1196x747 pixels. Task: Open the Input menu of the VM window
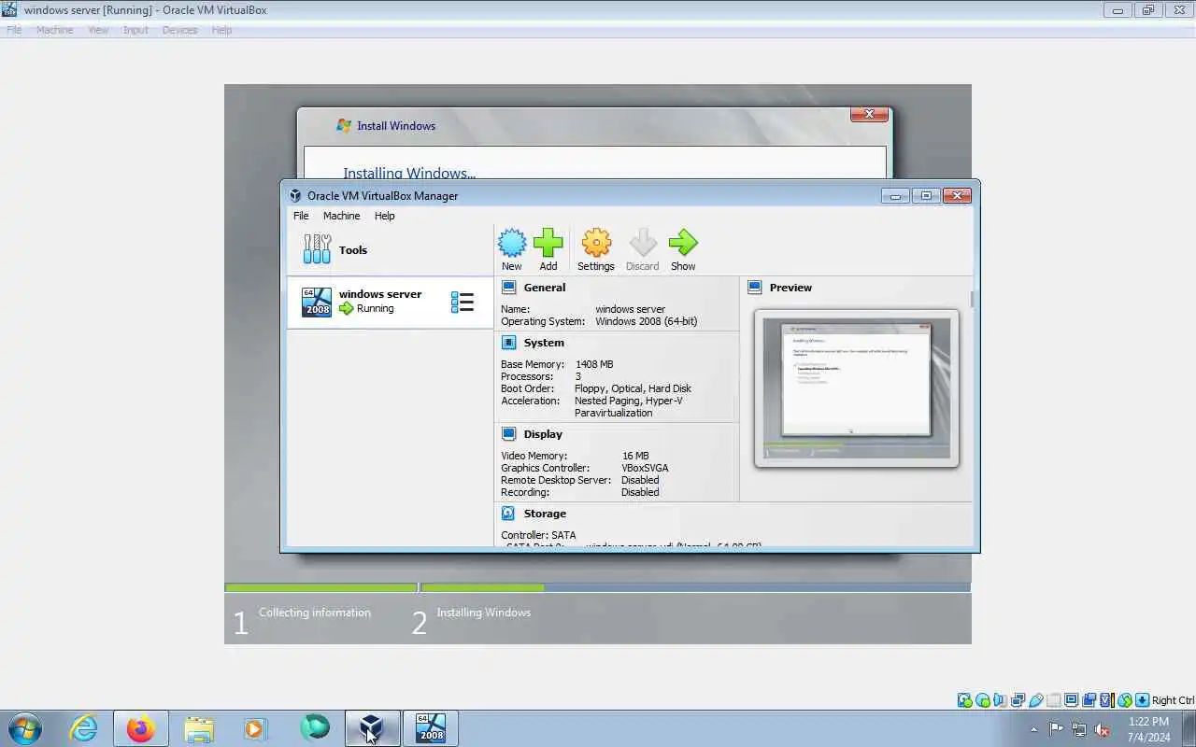(x=135, y=30)
